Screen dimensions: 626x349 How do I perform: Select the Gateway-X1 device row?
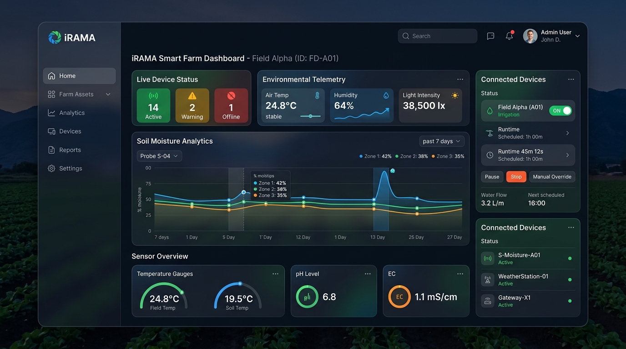[x=528, y=301]
